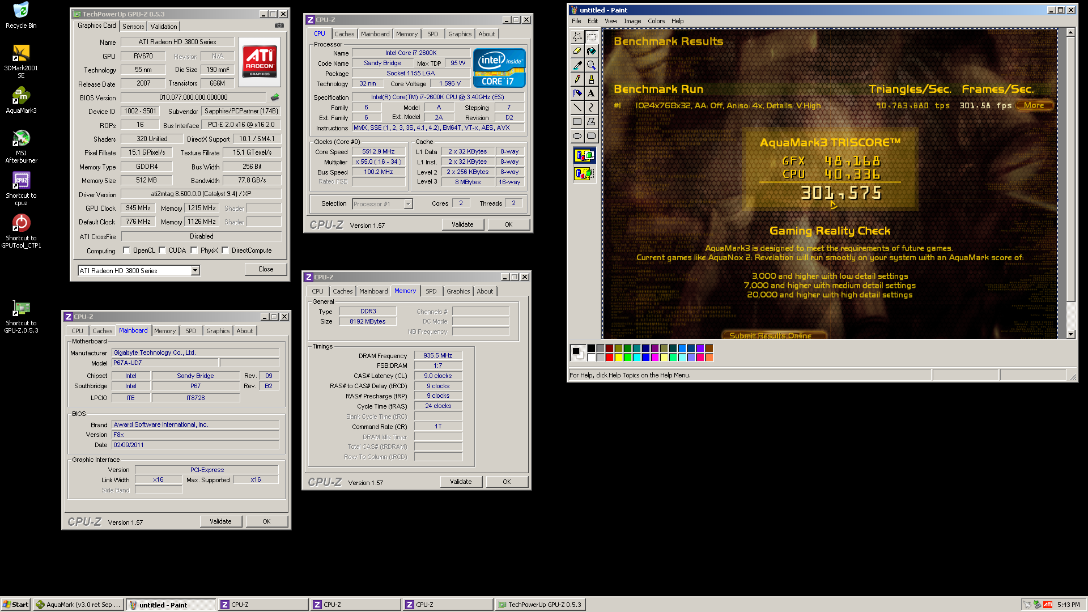1088x612 pixels.
Task: Select the Ellipse shape tool
Action: click(577, 136)
